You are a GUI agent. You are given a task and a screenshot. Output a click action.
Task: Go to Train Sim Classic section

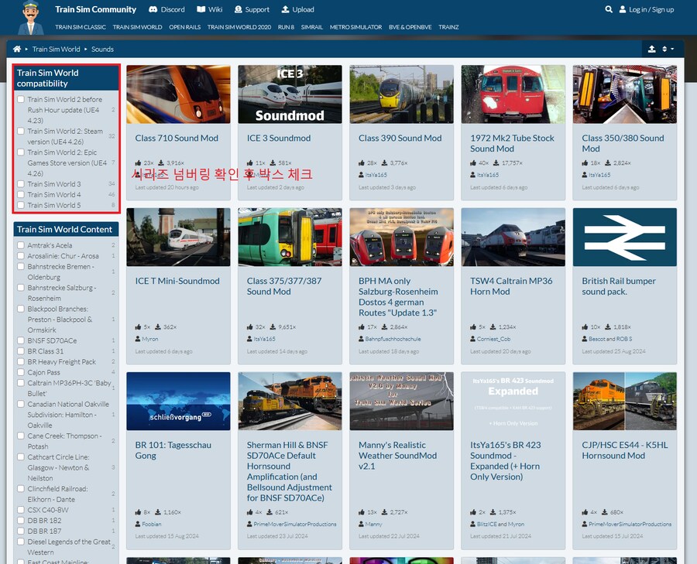tap(81, 27)
